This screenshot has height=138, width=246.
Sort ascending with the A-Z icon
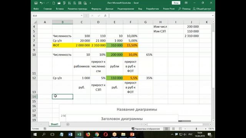click(70, 3)
